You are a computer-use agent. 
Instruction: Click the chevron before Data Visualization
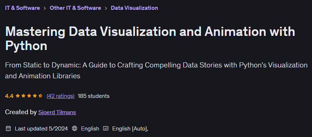pos(106,8)
